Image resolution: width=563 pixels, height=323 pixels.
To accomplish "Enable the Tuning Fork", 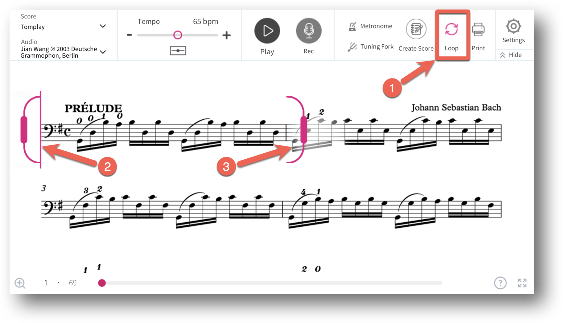I will click(370, 47).
